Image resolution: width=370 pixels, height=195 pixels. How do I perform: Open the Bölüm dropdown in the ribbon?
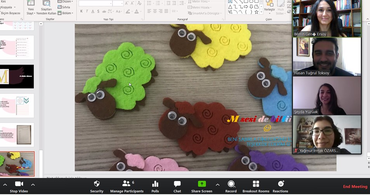pos(65,13)
